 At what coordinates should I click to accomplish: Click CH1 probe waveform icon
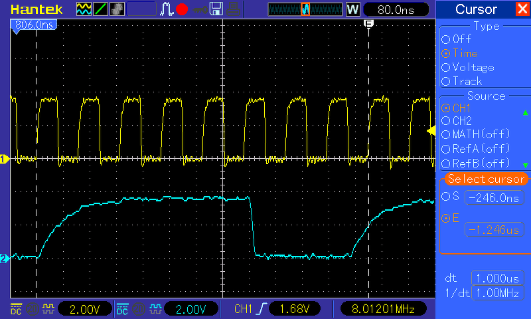(48, 309)
